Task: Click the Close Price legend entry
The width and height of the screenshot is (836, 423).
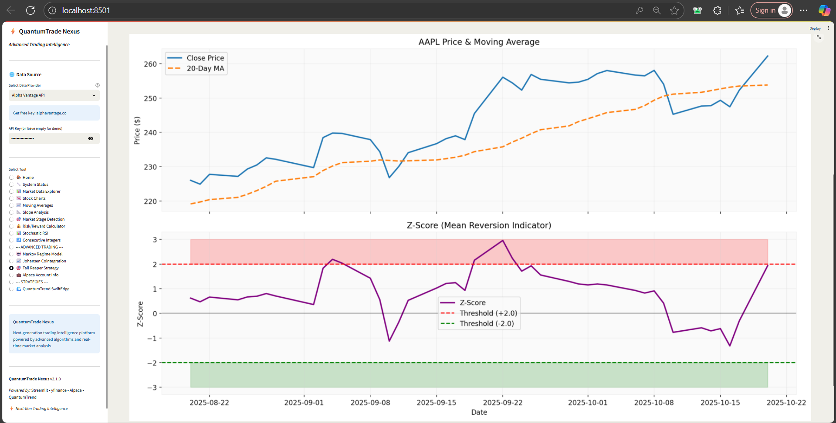Action: point(196,58)
